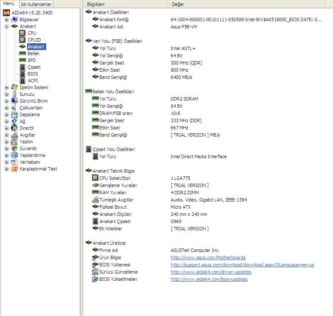Expand the Depolama tree node
The image size is (333, 316).
point(7,115)
